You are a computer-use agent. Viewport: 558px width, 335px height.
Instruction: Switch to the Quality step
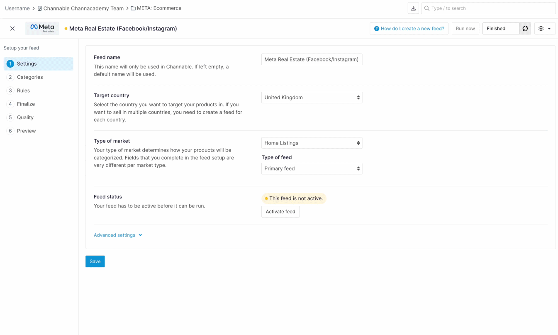point(25,117)
